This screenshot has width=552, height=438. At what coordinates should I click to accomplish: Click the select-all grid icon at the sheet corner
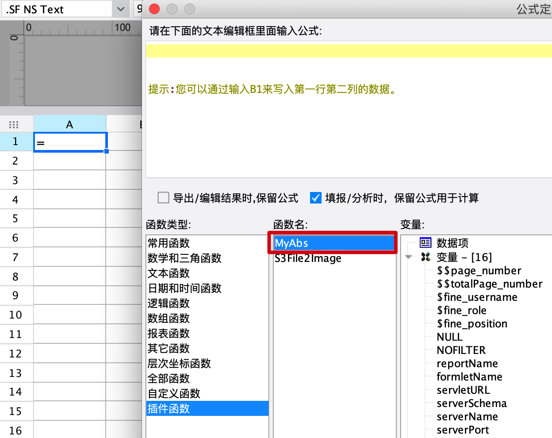click(14, 125)
